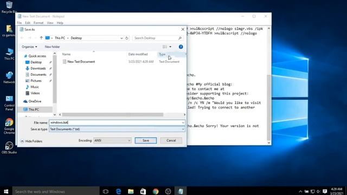The image size is (347, 195).
Task: Open the action center notifications icon
Action: (325, 191)
